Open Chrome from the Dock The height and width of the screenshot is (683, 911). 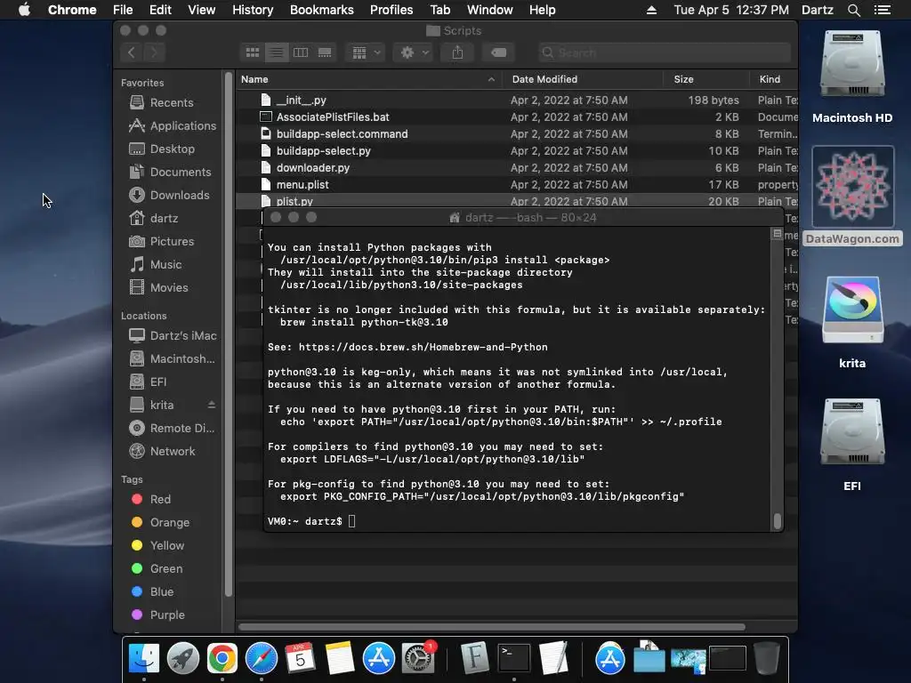222,659
